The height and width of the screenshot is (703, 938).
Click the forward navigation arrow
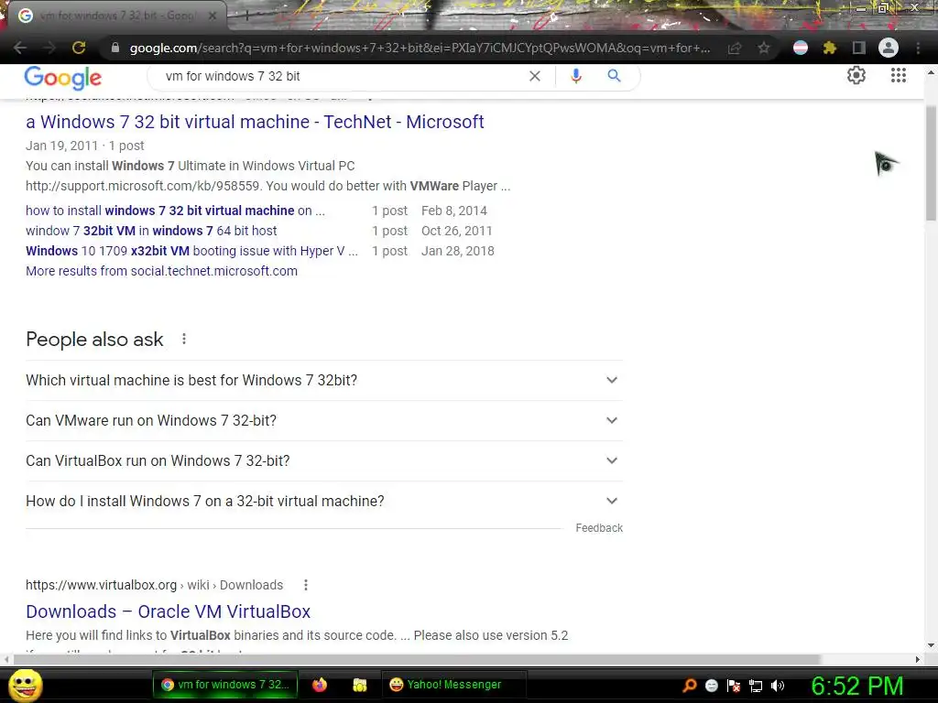click(x=49, y=48)
